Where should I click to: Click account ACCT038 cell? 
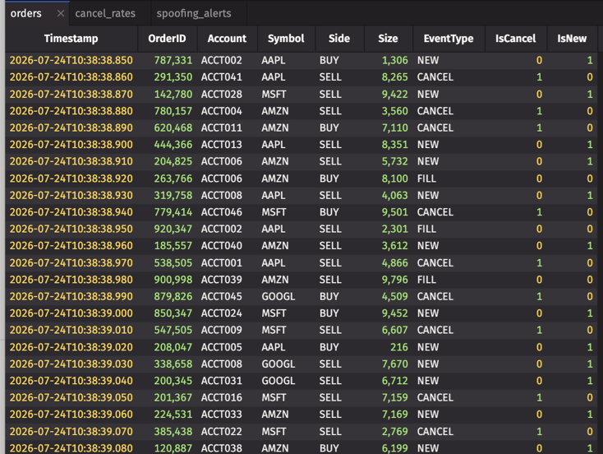[x=227, y=447]
